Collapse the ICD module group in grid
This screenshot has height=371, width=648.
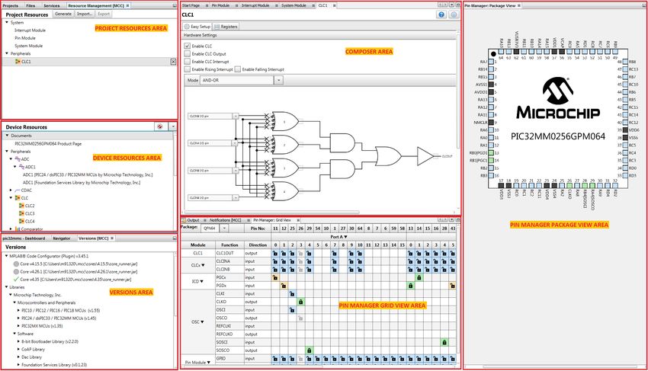tap(201, 281)
